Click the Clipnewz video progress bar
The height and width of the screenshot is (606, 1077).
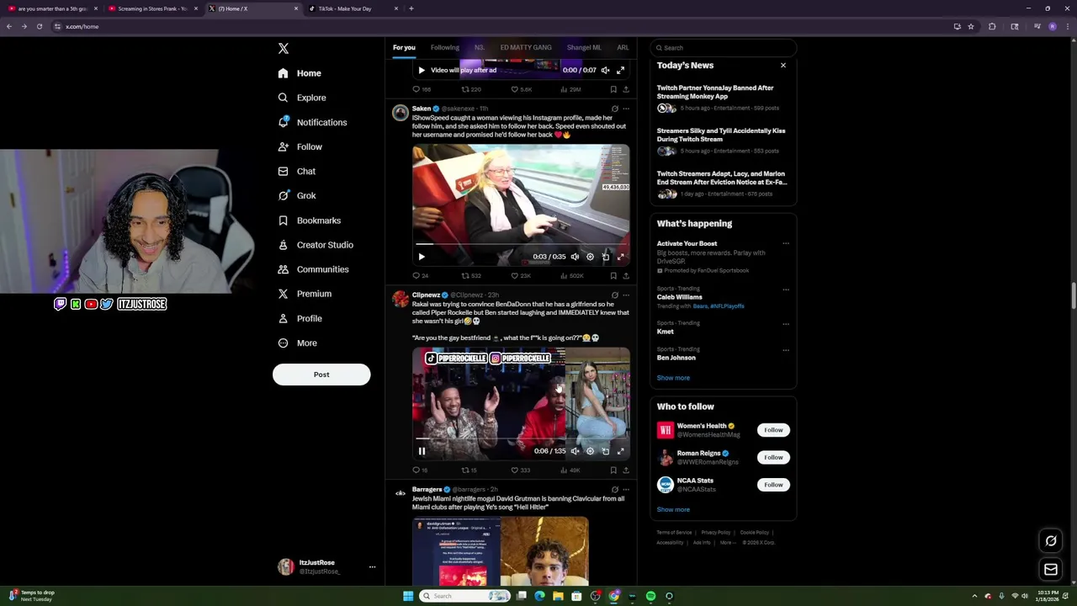pyautogui.click(x=521, y=439)
